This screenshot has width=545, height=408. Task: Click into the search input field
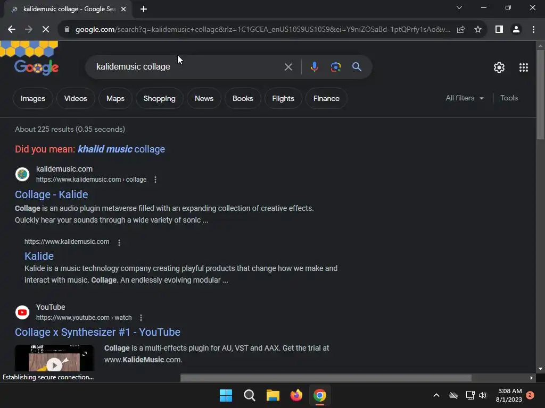[188, 67]
